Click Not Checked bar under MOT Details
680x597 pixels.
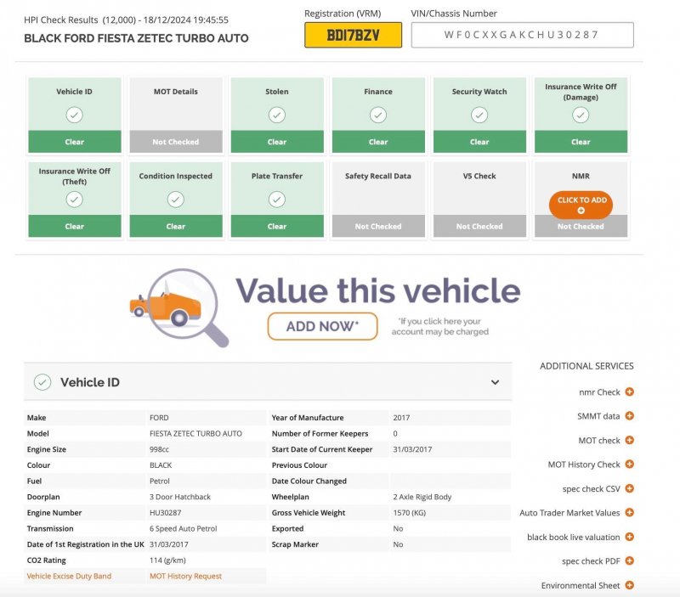coord(176,142)
